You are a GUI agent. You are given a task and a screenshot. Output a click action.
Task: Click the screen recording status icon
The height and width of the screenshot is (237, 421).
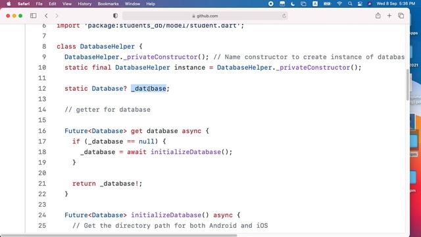pos(271,4)
